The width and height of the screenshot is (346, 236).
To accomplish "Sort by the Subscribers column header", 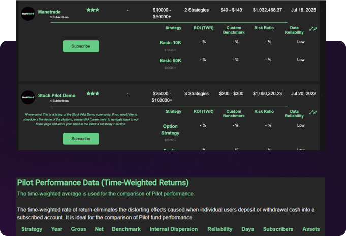I will coord(278,229).
